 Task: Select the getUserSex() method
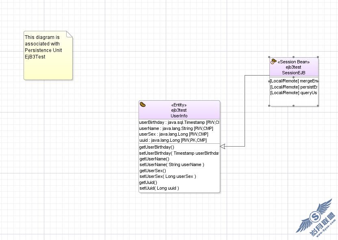(x=153, y=171)
